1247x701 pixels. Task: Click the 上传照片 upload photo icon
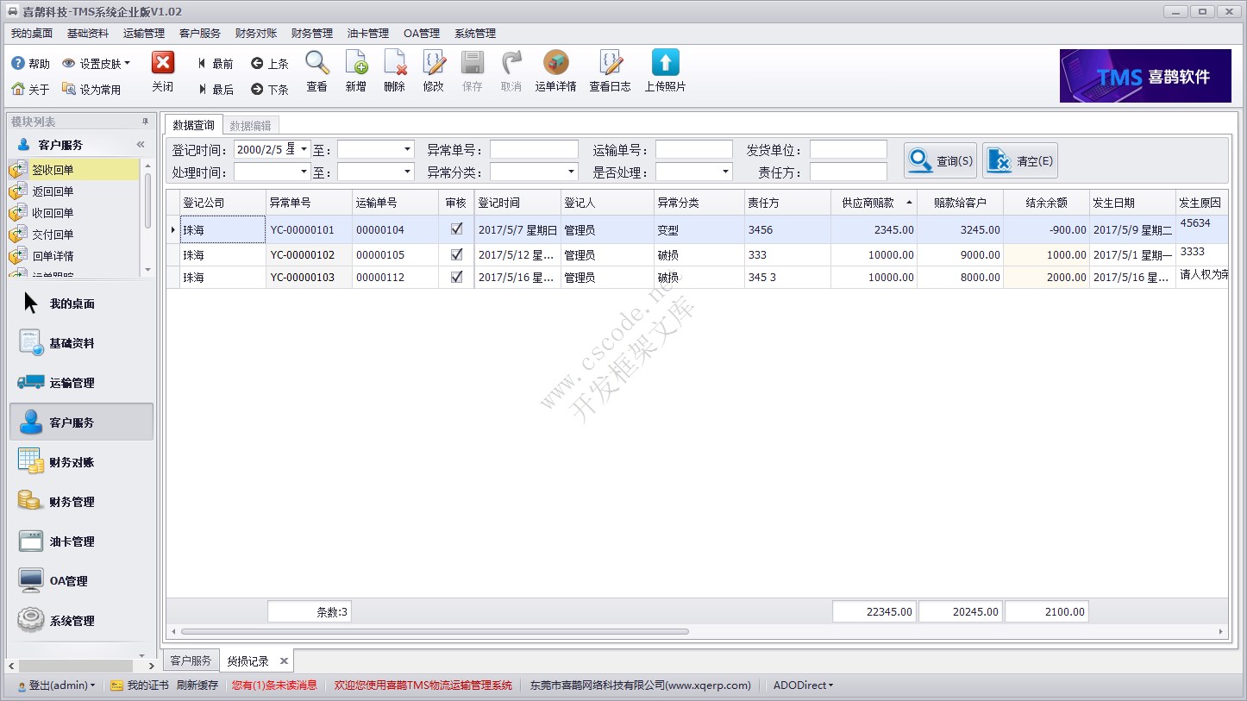pyautogui.click(x=665, y=63)
